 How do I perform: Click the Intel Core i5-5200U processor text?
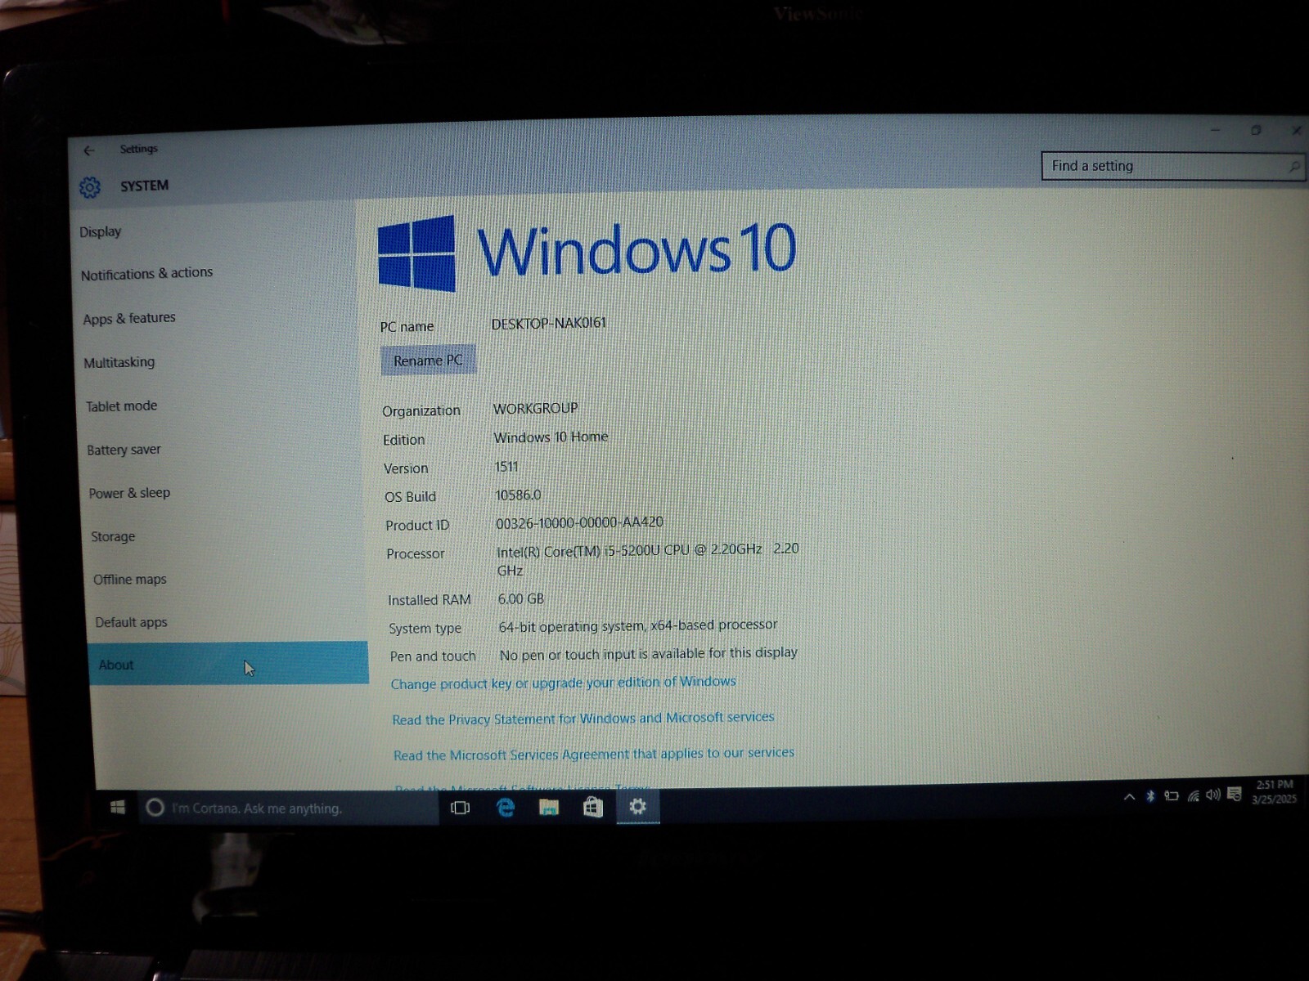[647, 560]
